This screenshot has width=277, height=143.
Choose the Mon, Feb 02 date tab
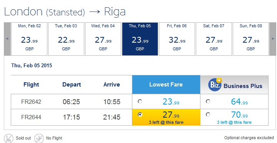(29, 39)
